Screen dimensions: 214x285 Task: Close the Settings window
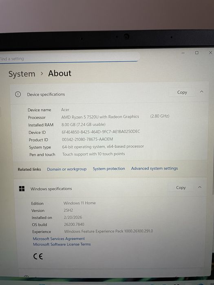pyautogui.click(x=211, y=53)
